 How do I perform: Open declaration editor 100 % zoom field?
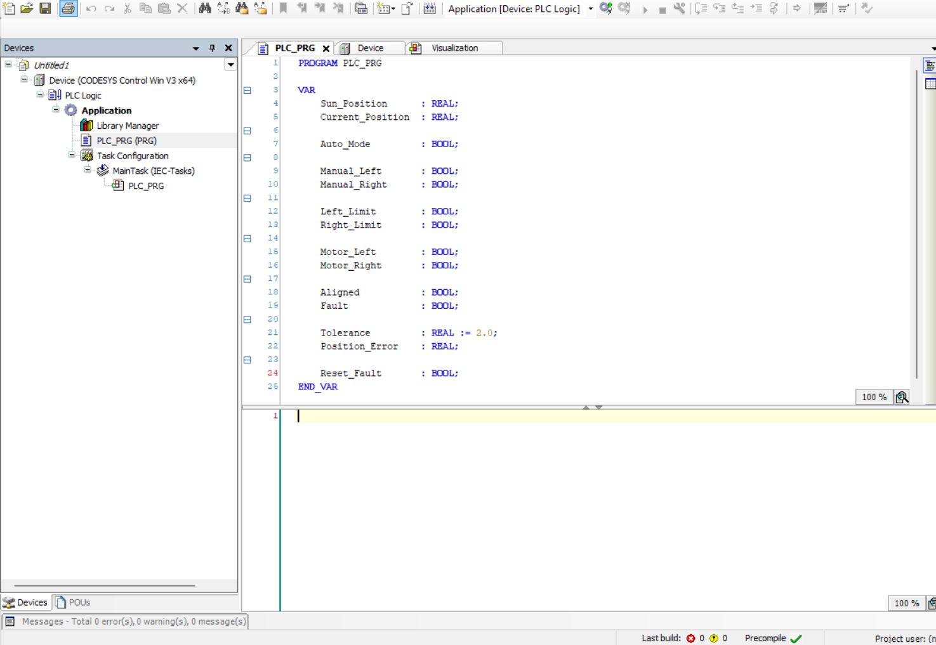(x=874, y=397)
